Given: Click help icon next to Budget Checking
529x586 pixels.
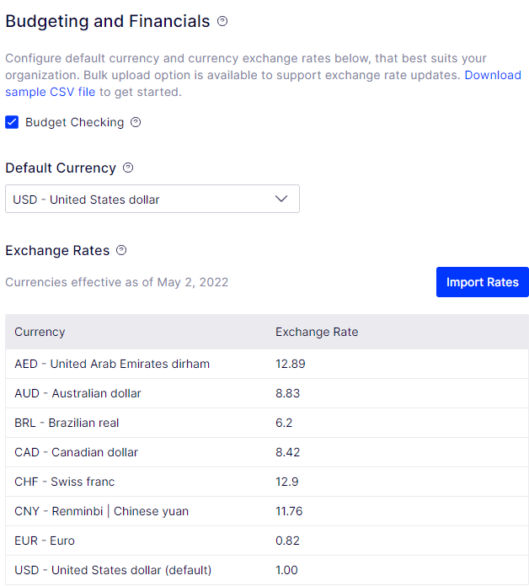Looking at the screenshot, I should pos(136,122).
